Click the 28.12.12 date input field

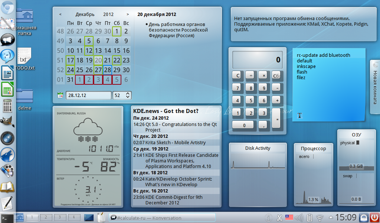click(x=88, y=96)
